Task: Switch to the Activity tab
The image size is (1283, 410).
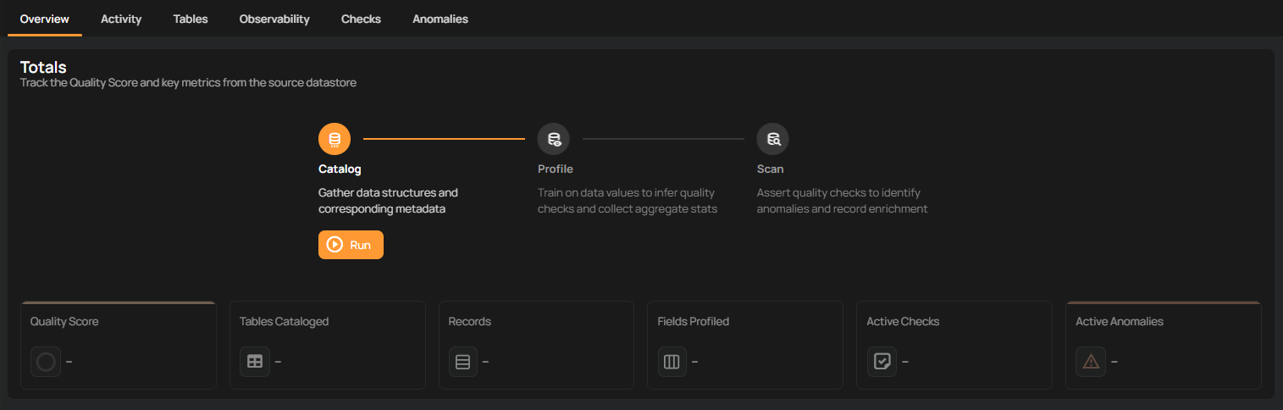Action: click(121, 19)
